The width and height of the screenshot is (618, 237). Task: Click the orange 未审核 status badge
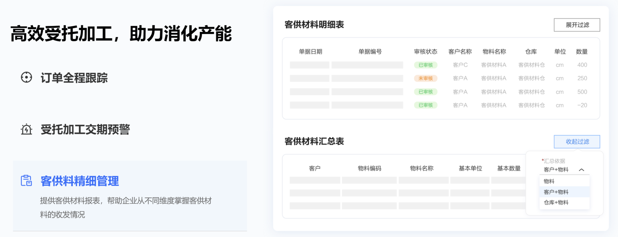click(x=425, y=78)
